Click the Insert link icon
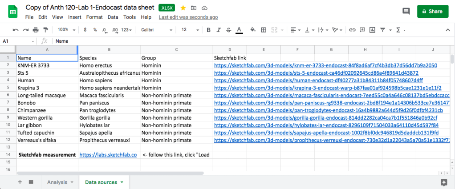Image resolution: width=455 pixels, height=189 pixels. pyautogui.click(x=352, y=30)
